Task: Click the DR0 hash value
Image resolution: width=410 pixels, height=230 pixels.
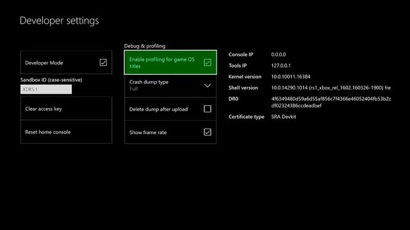Action: 331,102
